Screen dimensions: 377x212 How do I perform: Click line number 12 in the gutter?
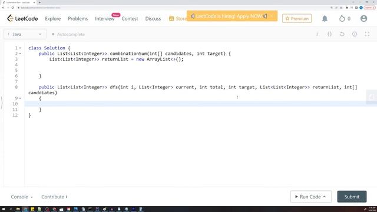click(x=15, y=115)
